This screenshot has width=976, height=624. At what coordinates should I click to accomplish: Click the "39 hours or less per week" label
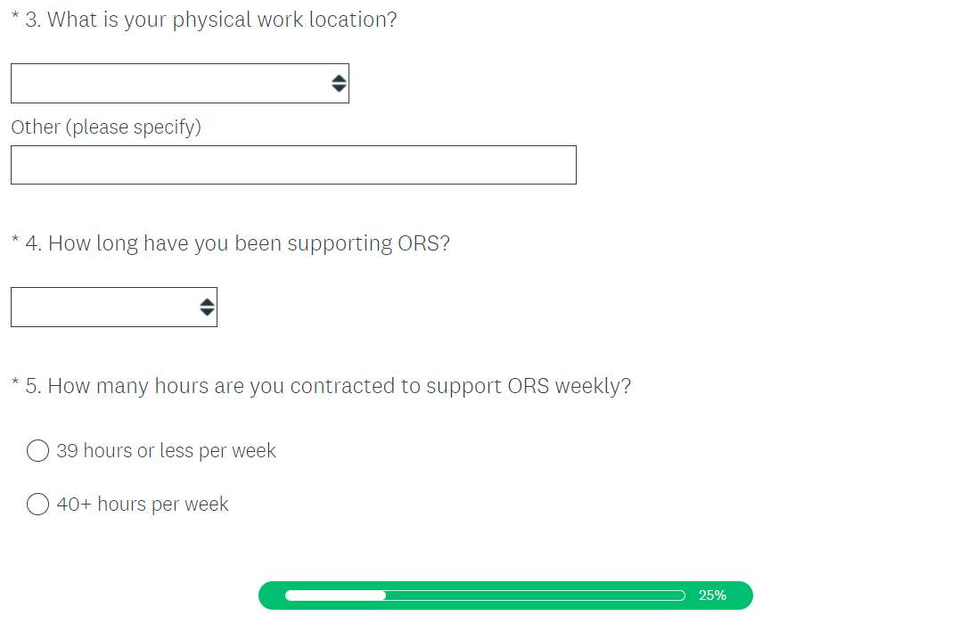click(x=166, y=451)
